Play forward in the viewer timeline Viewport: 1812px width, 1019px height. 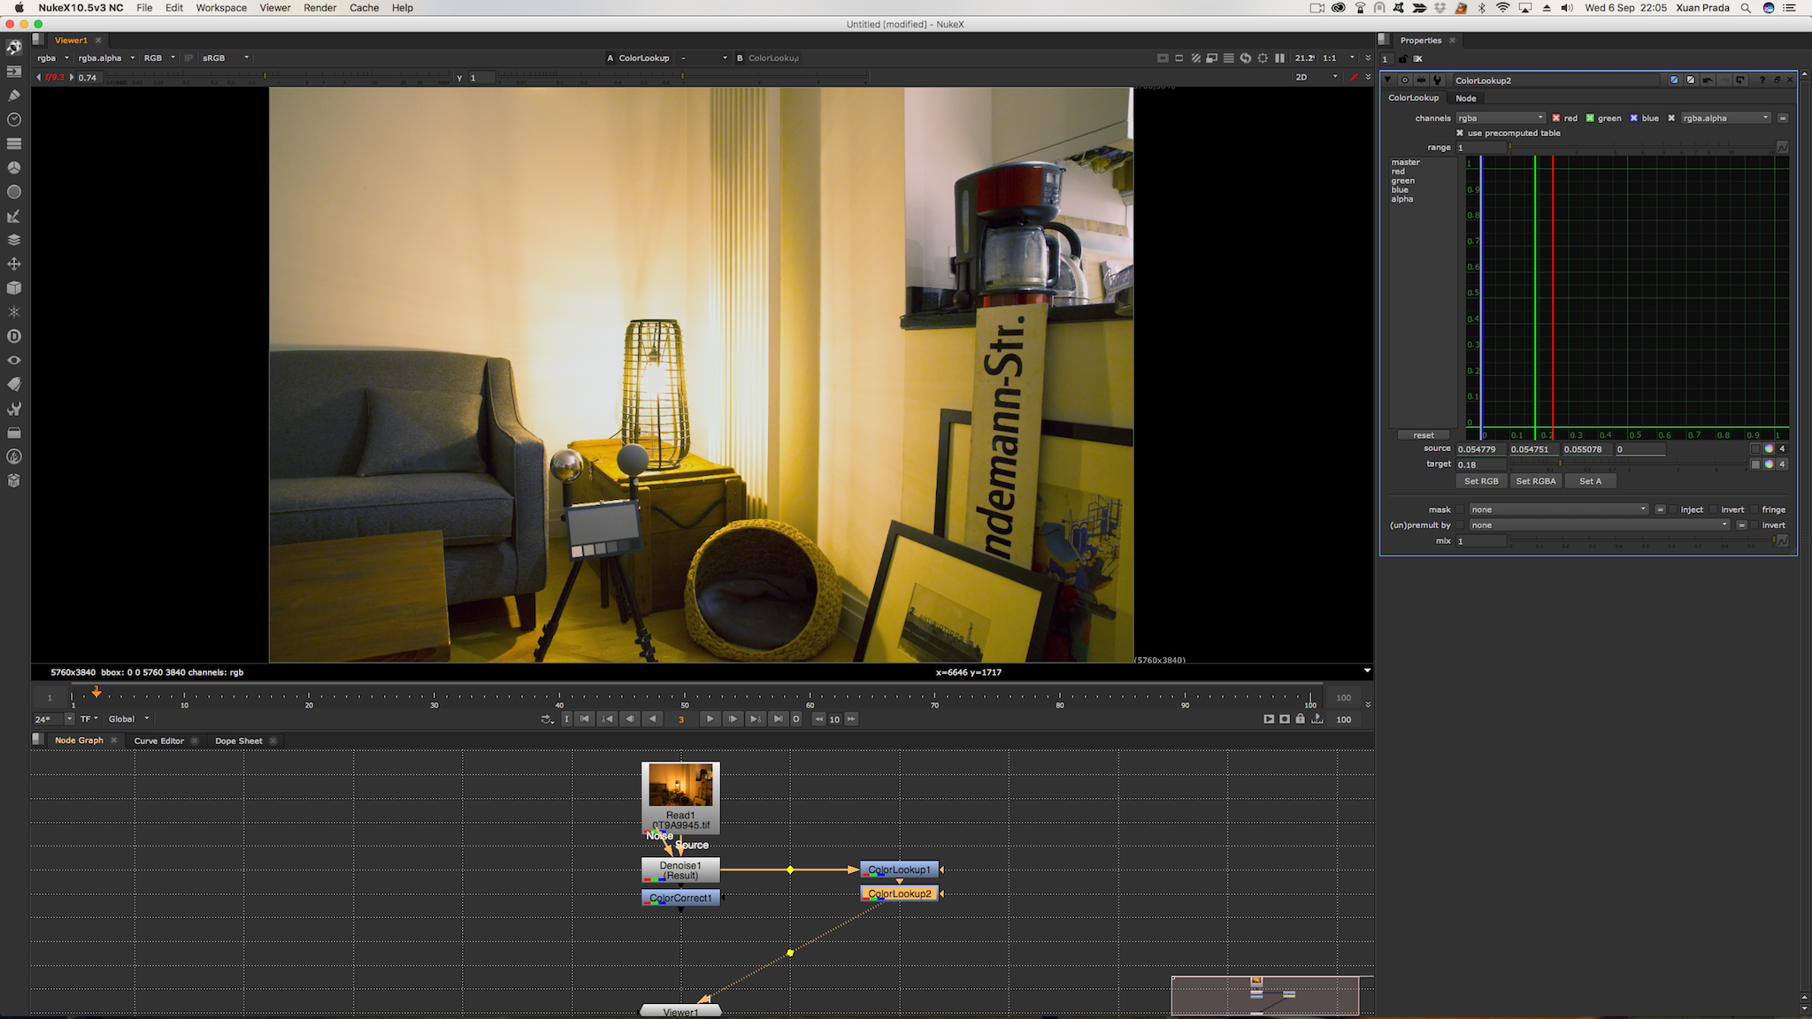coord(710,719)
